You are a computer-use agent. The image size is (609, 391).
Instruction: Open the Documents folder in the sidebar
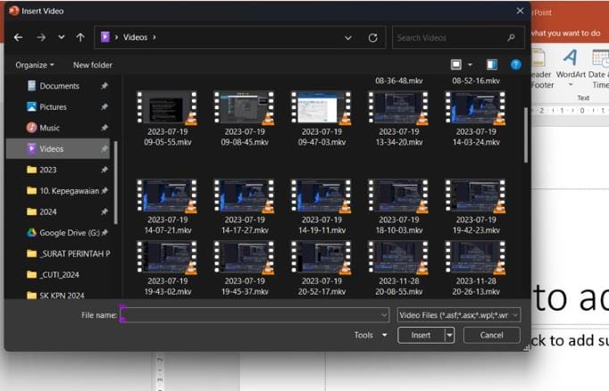[x=59, y=87]
